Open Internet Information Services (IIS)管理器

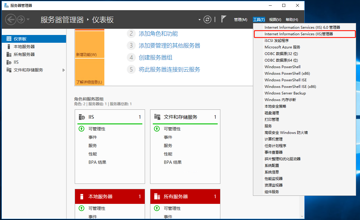[x=305, y=34]
